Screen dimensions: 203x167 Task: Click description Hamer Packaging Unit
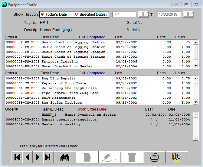click(x=59, y=30)
